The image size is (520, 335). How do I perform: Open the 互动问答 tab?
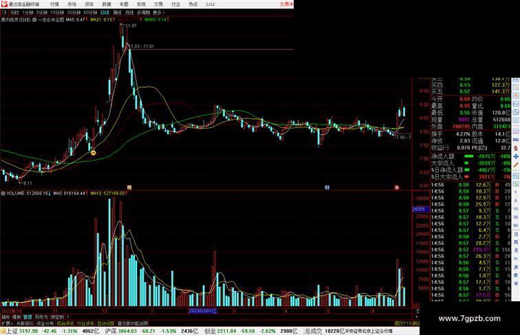tap(106, 323)
